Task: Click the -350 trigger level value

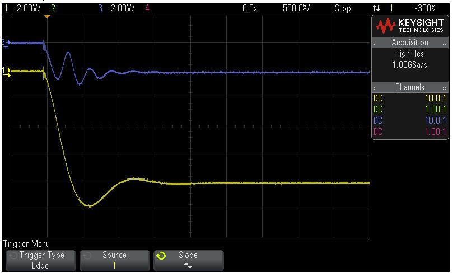Action: [x=425, y=8]
